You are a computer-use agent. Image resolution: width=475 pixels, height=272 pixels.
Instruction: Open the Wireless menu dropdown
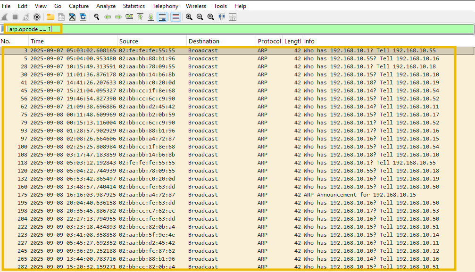[196, 6]
